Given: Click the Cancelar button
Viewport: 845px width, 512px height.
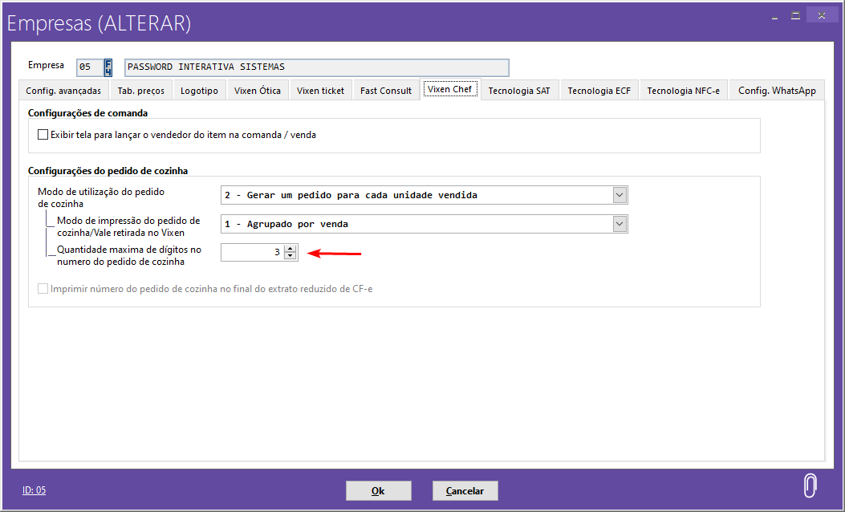Looking at the screenshot, I should 465,490.
